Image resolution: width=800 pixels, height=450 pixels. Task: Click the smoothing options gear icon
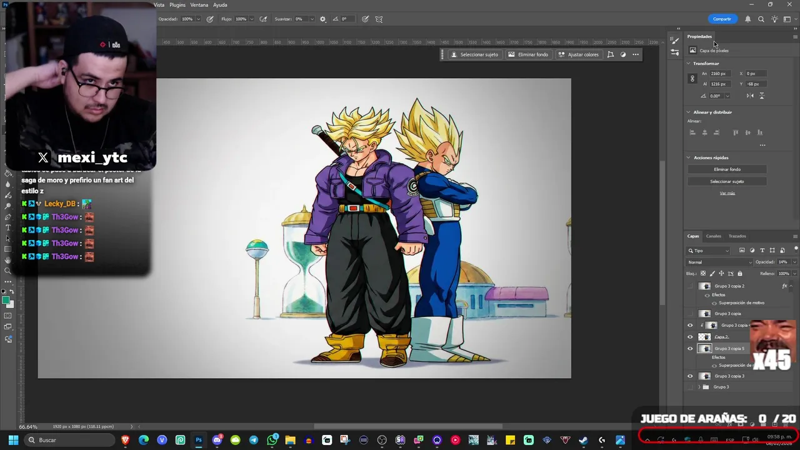(x=322, y=19)
